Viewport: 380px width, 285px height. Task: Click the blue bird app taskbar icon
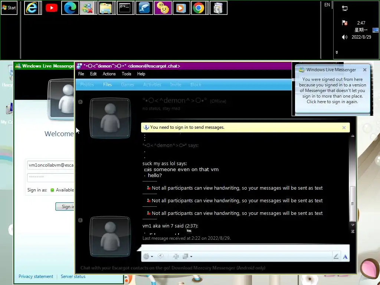pos(144,8)
